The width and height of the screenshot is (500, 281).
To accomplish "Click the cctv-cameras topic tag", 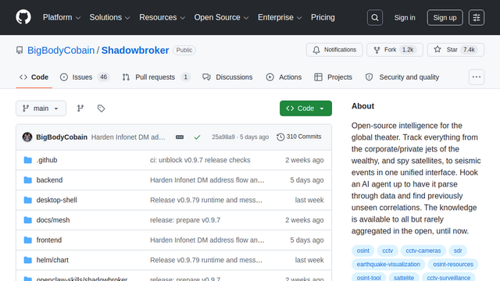I will pyautogui.click(x=423, y=251).
